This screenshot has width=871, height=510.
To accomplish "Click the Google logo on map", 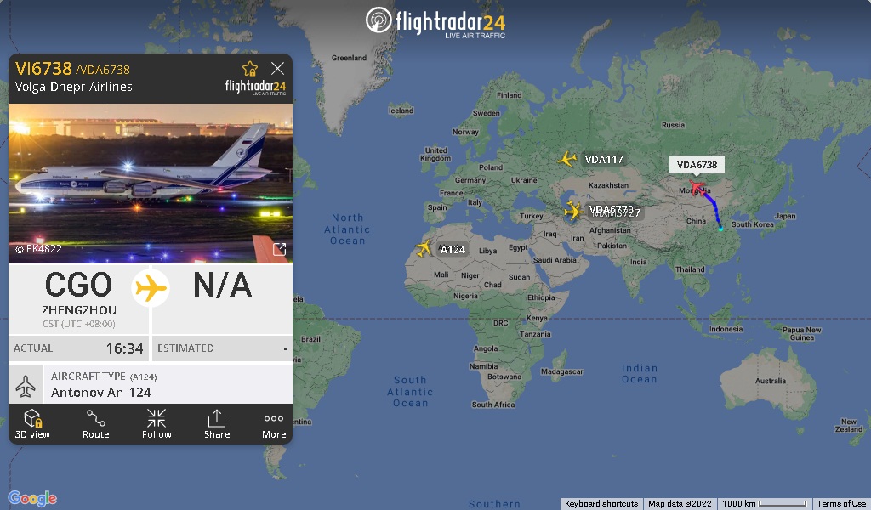I will pos(32,498).
